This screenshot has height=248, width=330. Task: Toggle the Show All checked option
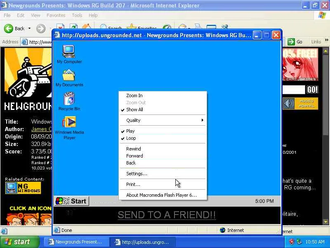point(163,110)
